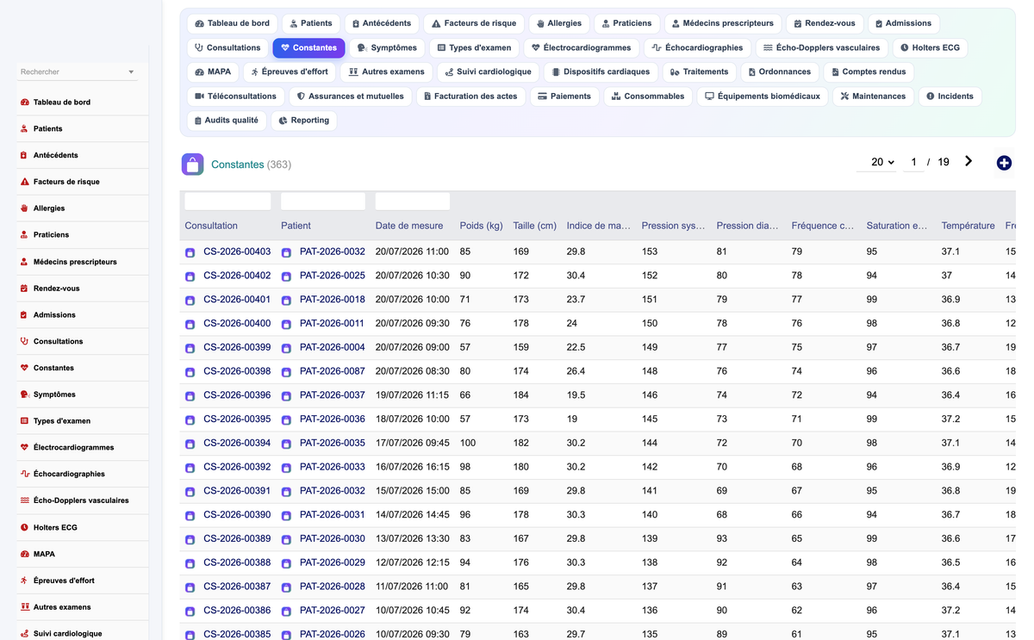Open the Incidents tab
The height and width of the screenshot is (640, 1034).
pos(950,96)
